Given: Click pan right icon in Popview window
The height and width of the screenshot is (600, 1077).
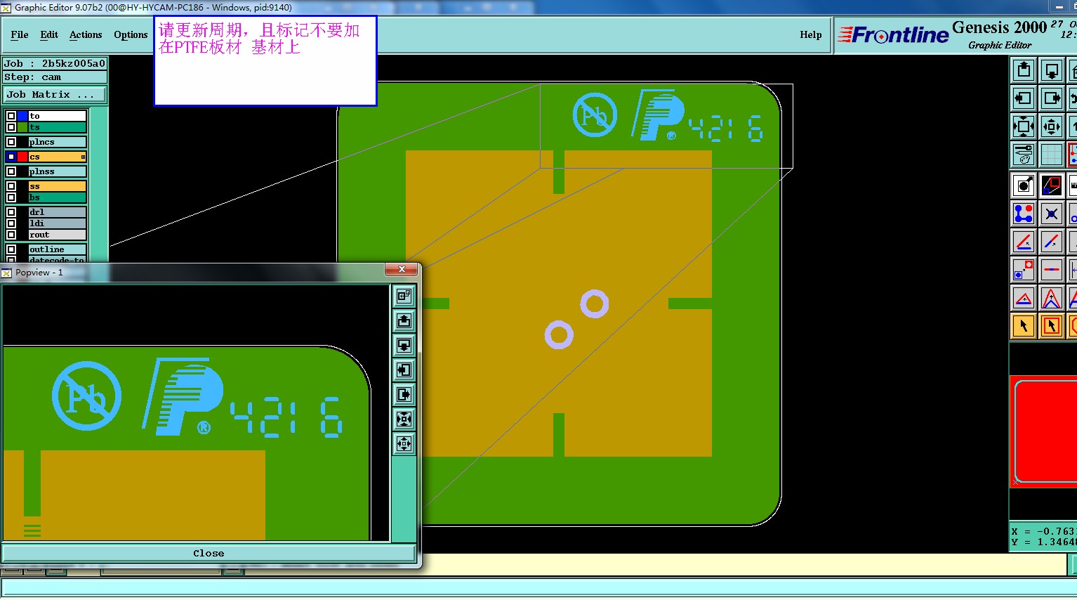Looking at the screenshot, I should pos(404,395).
